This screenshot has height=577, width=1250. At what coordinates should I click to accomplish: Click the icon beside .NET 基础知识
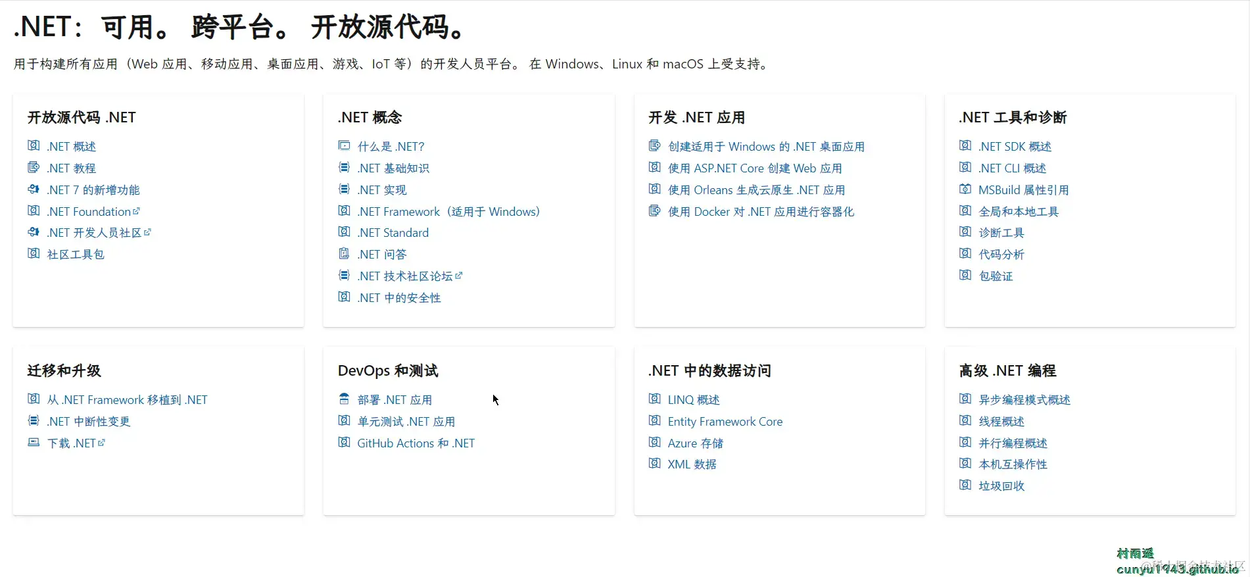[x=344, y=167]
